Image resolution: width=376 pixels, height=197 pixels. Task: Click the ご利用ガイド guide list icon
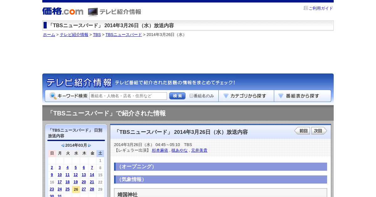[306, 8]
